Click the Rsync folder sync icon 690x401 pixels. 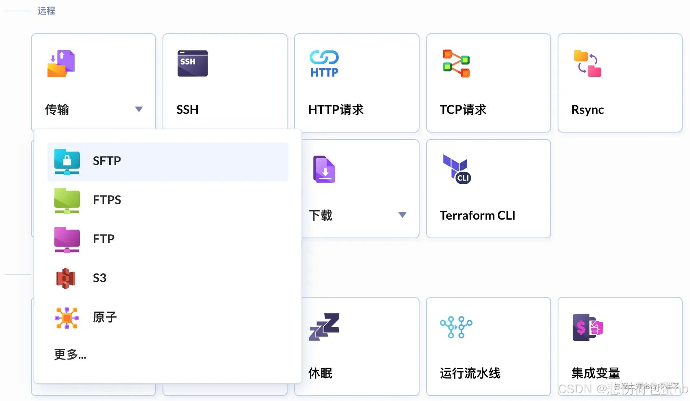pyautogui.click(x=588, y=63)
